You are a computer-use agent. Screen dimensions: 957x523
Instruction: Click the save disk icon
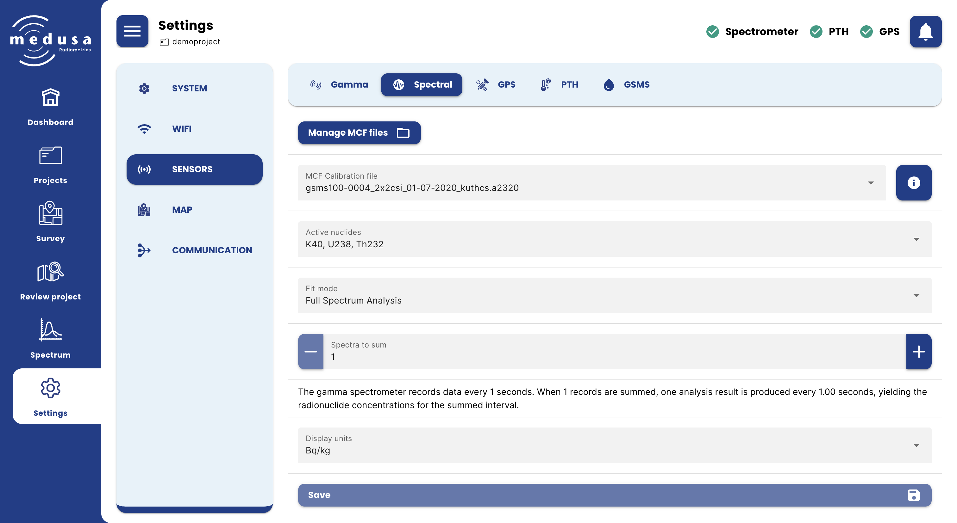914,495
